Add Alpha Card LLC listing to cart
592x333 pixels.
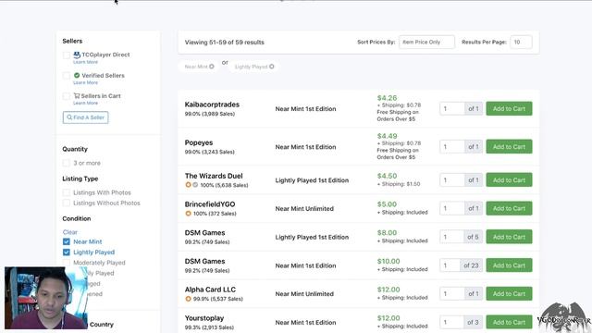(x=509, y=294)
